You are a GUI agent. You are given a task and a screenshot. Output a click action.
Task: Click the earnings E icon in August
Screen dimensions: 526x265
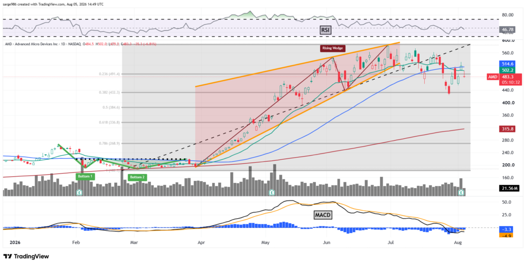tap(462, 192)
